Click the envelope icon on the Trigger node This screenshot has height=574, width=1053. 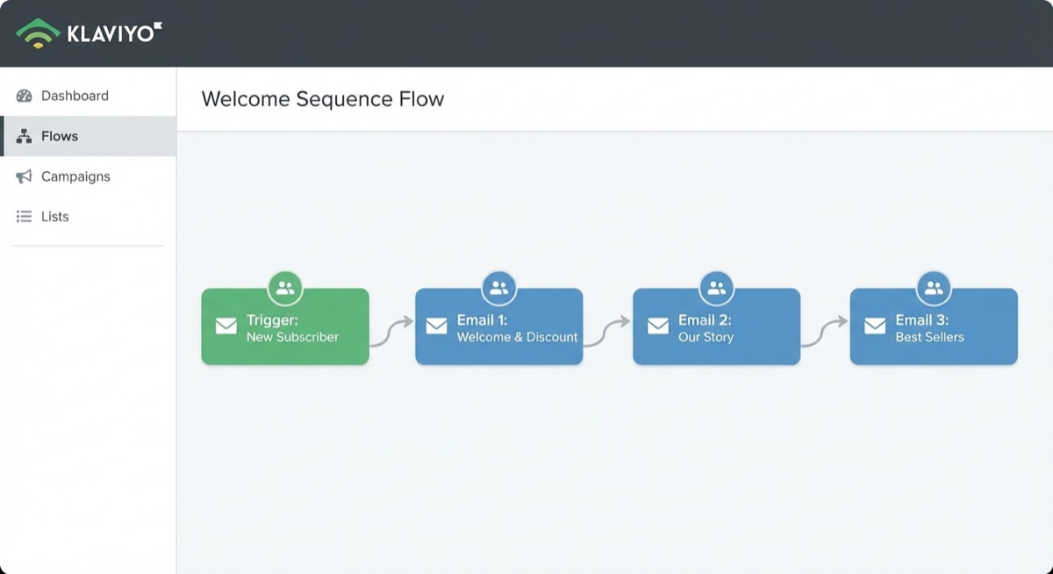pyautogui.click(x=226, y=326)
